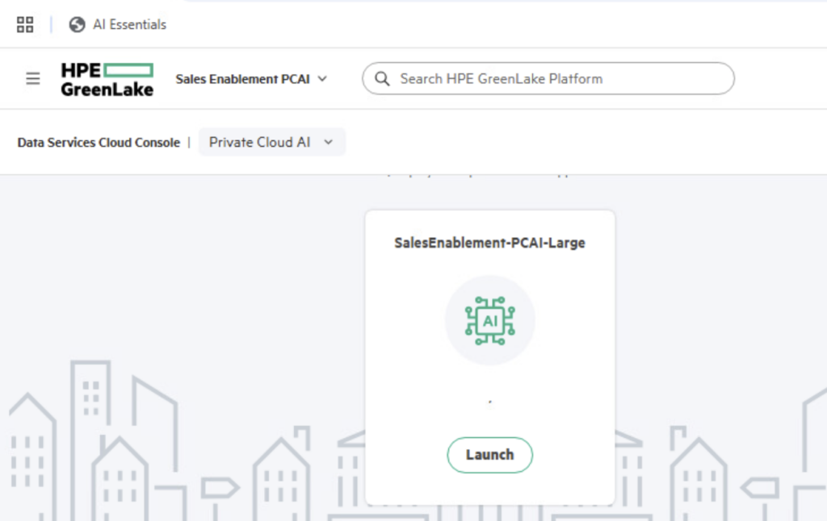The height and width of the screenshot is (521, 827).
Task: Click the small dot above the Launch button
Action: point(490,401)
